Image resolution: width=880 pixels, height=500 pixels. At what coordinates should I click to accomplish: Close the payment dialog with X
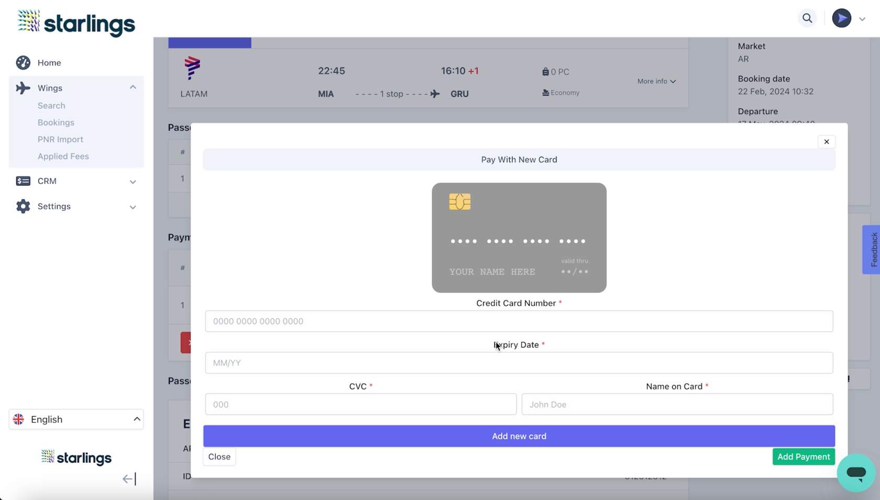click(826, 142)
